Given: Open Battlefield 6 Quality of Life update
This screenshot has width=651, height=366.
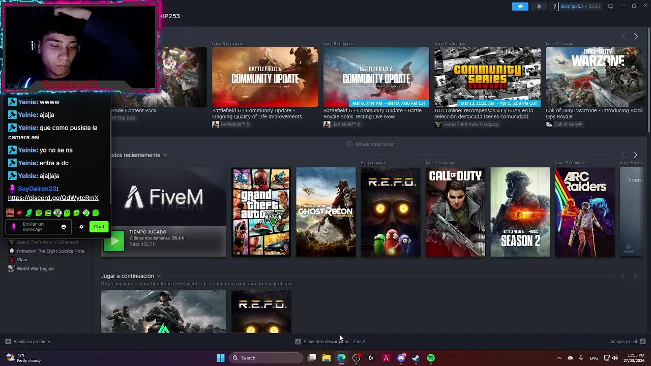Looking at the screenshot, I should pyautogui.click(x=265, y=77).
